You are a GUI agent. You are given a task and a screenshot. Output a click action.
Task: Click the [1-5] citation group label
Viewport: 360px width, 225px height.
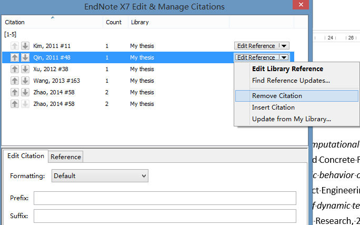coord(11,34)
